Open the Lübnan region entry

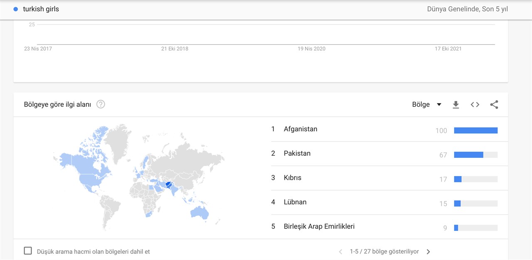click(295, 202)
